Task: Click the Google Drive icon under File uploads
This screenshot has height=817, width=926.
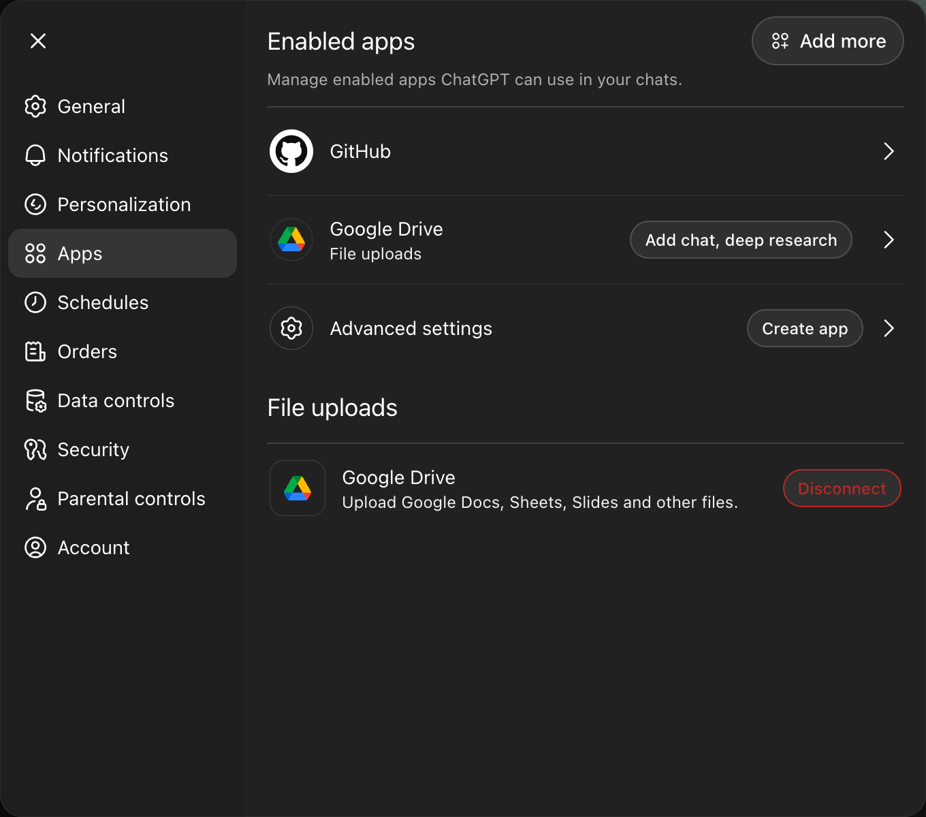Action: 298,488
